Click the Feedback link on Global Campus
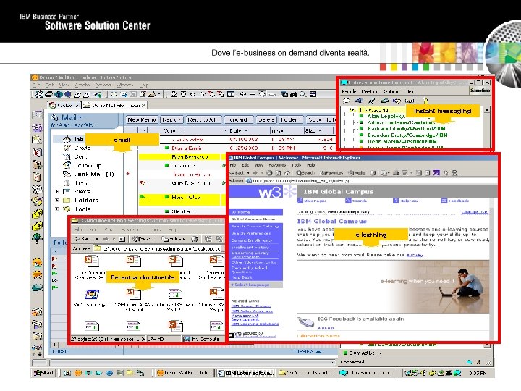 click(x=455, y=201)
